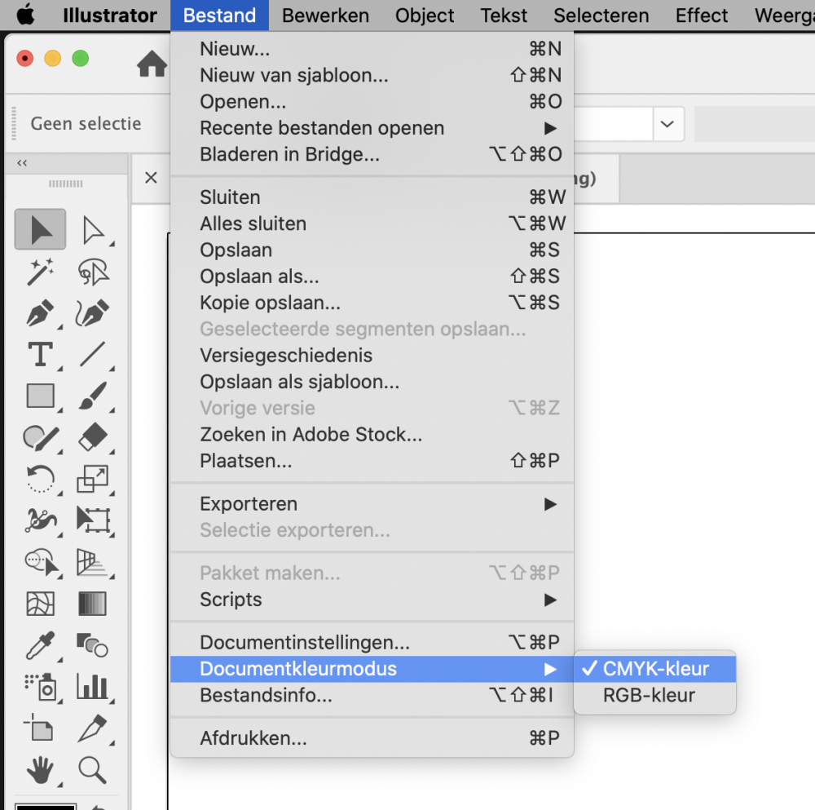
Task: Choose the Column Graph tool
Action: coord(92,686)
